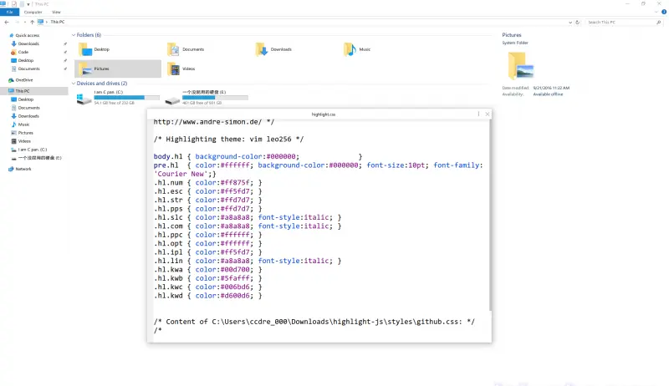Go back with the Back arrow
This screenshot has height=386, width=669.
tap(7, 23)
